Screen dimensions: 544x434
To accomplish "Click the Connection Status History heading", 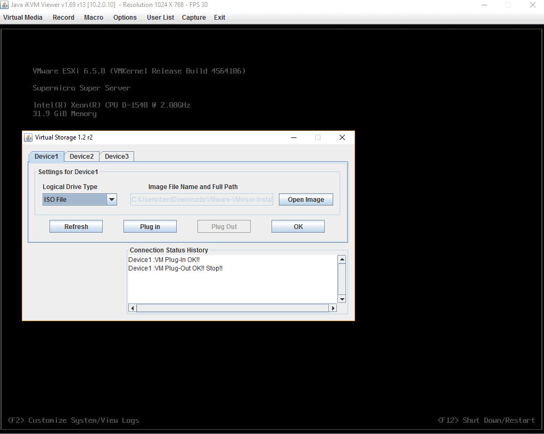I will click(169, 250).
